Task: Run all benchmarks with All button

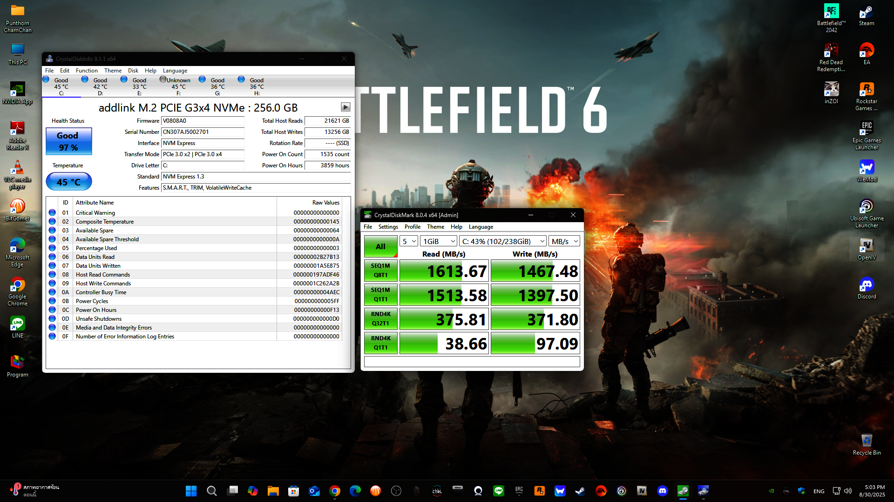Action: [x=380, y=246]
